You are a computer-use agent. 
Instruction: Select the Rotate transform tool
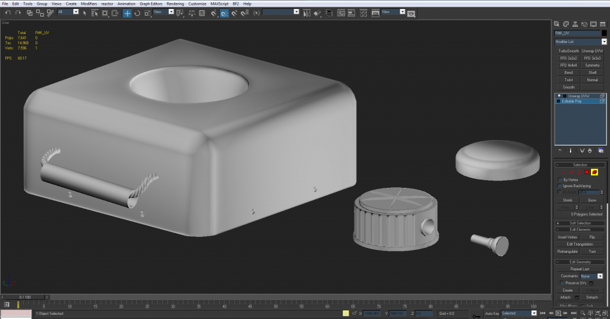pyautogui.click(x=137, y=13)
